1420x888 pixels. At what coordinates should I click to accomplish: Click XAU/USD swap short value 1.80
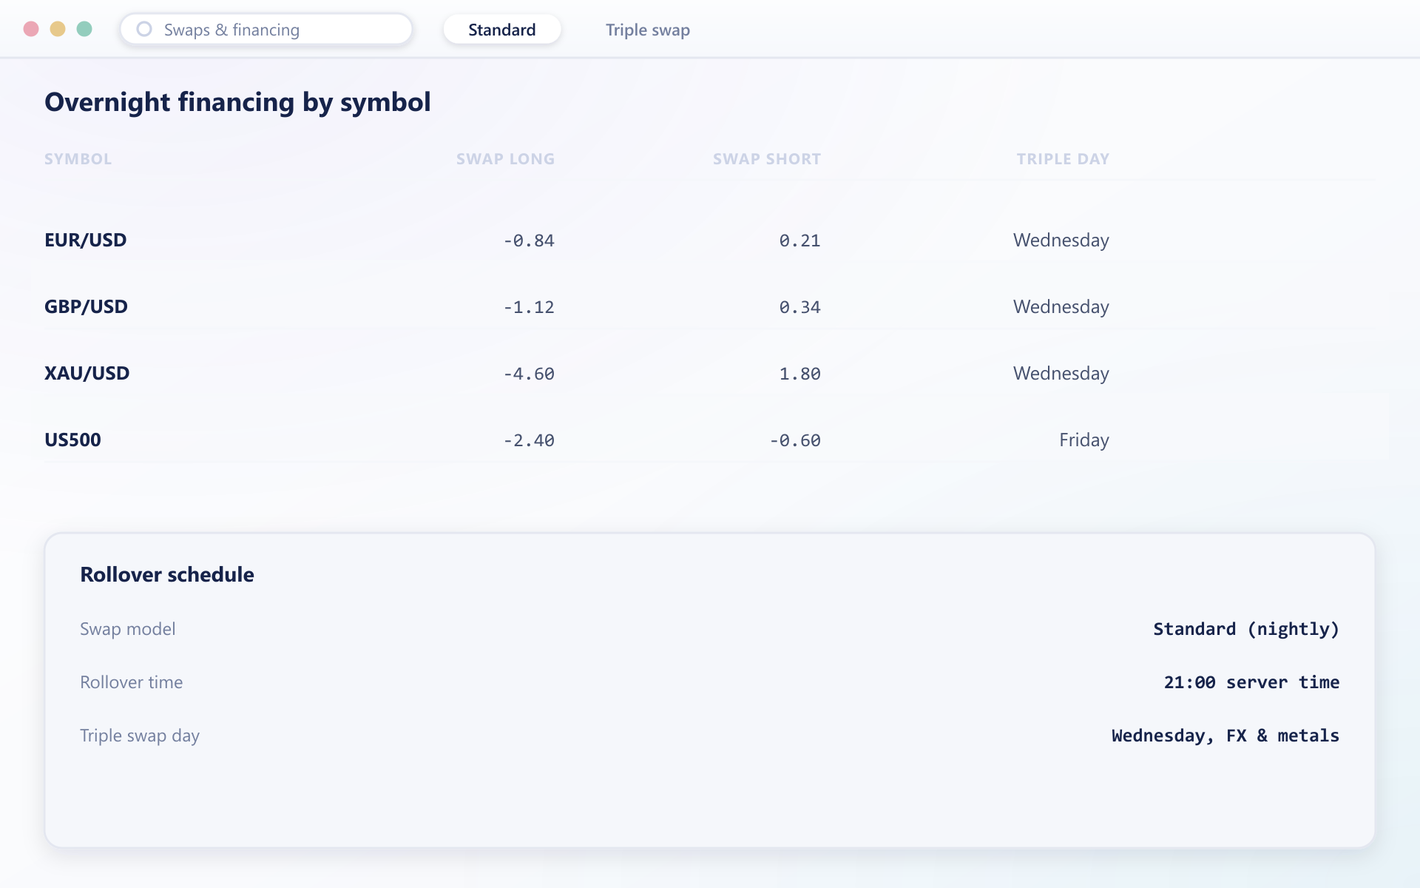[799, 374]
